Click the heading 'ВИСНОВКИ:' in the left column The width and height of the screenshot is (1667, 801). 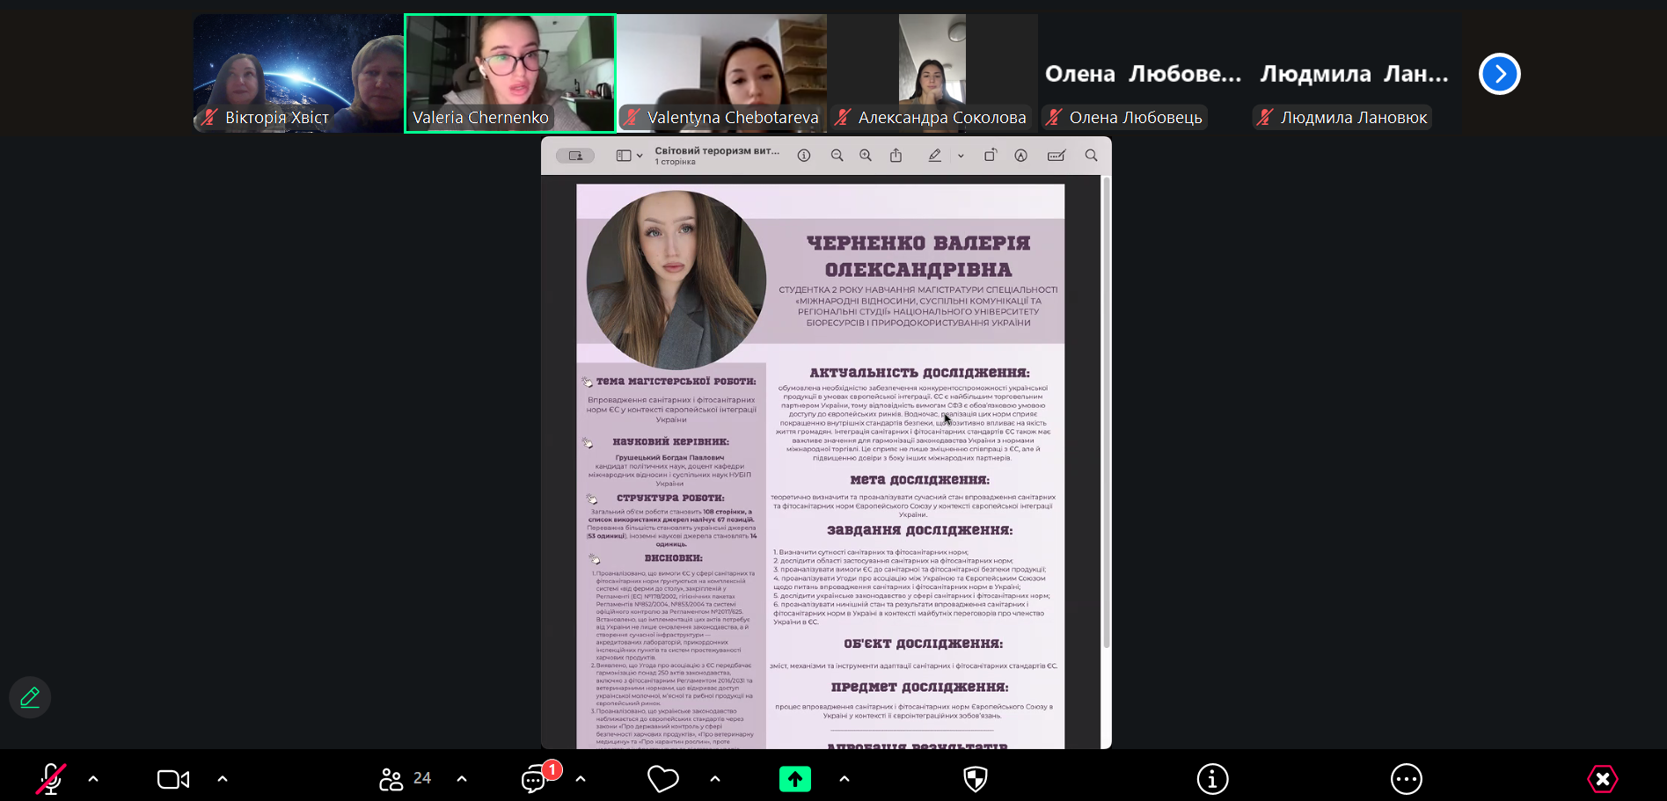pos(673,558)
